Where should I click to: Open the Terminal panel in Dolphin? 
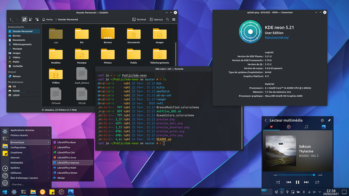coord(139,19)
